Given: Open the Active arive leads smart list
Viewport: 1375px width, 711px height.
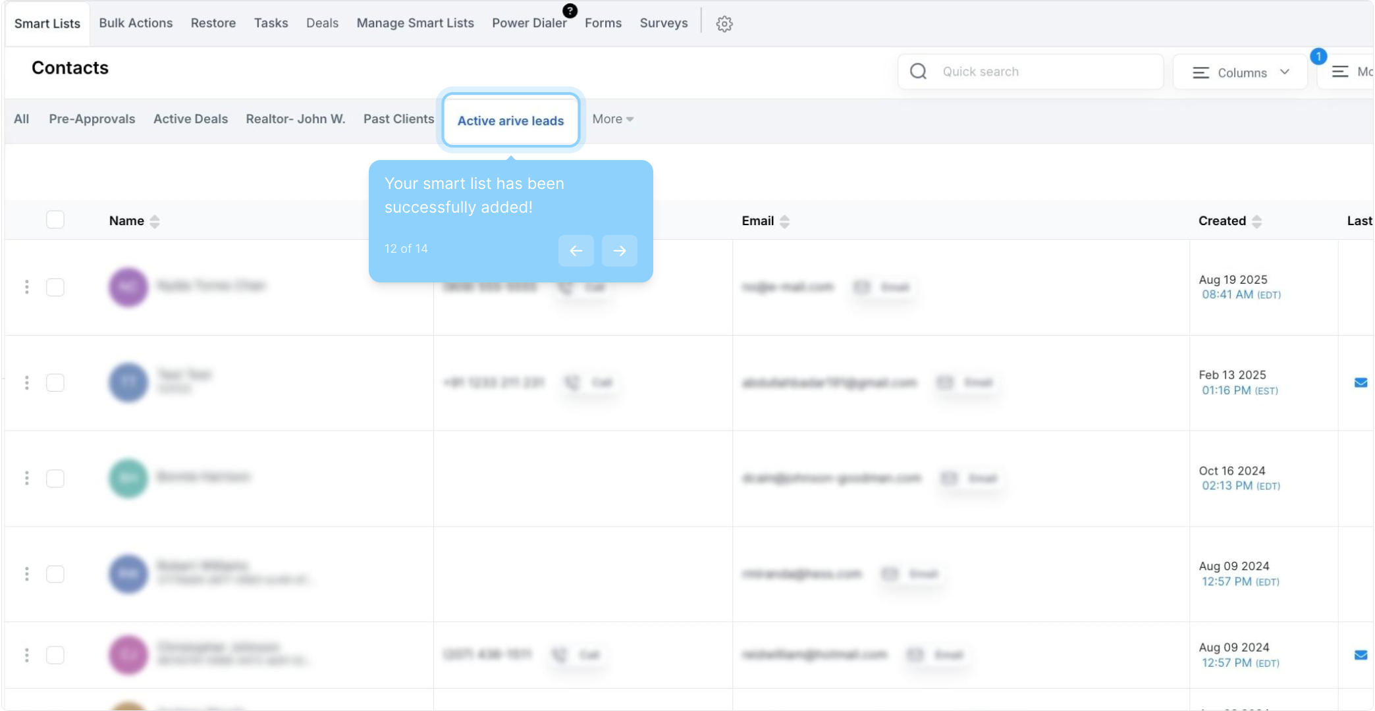Looking at the screenshot, I should pos(510,120).
